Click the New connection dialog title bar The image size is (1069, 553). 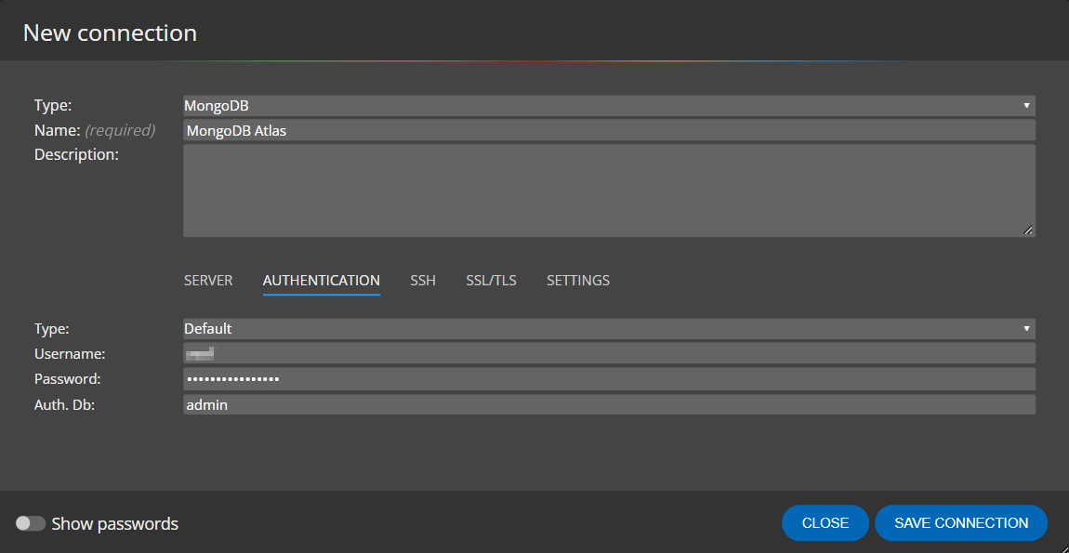[109, 32]
